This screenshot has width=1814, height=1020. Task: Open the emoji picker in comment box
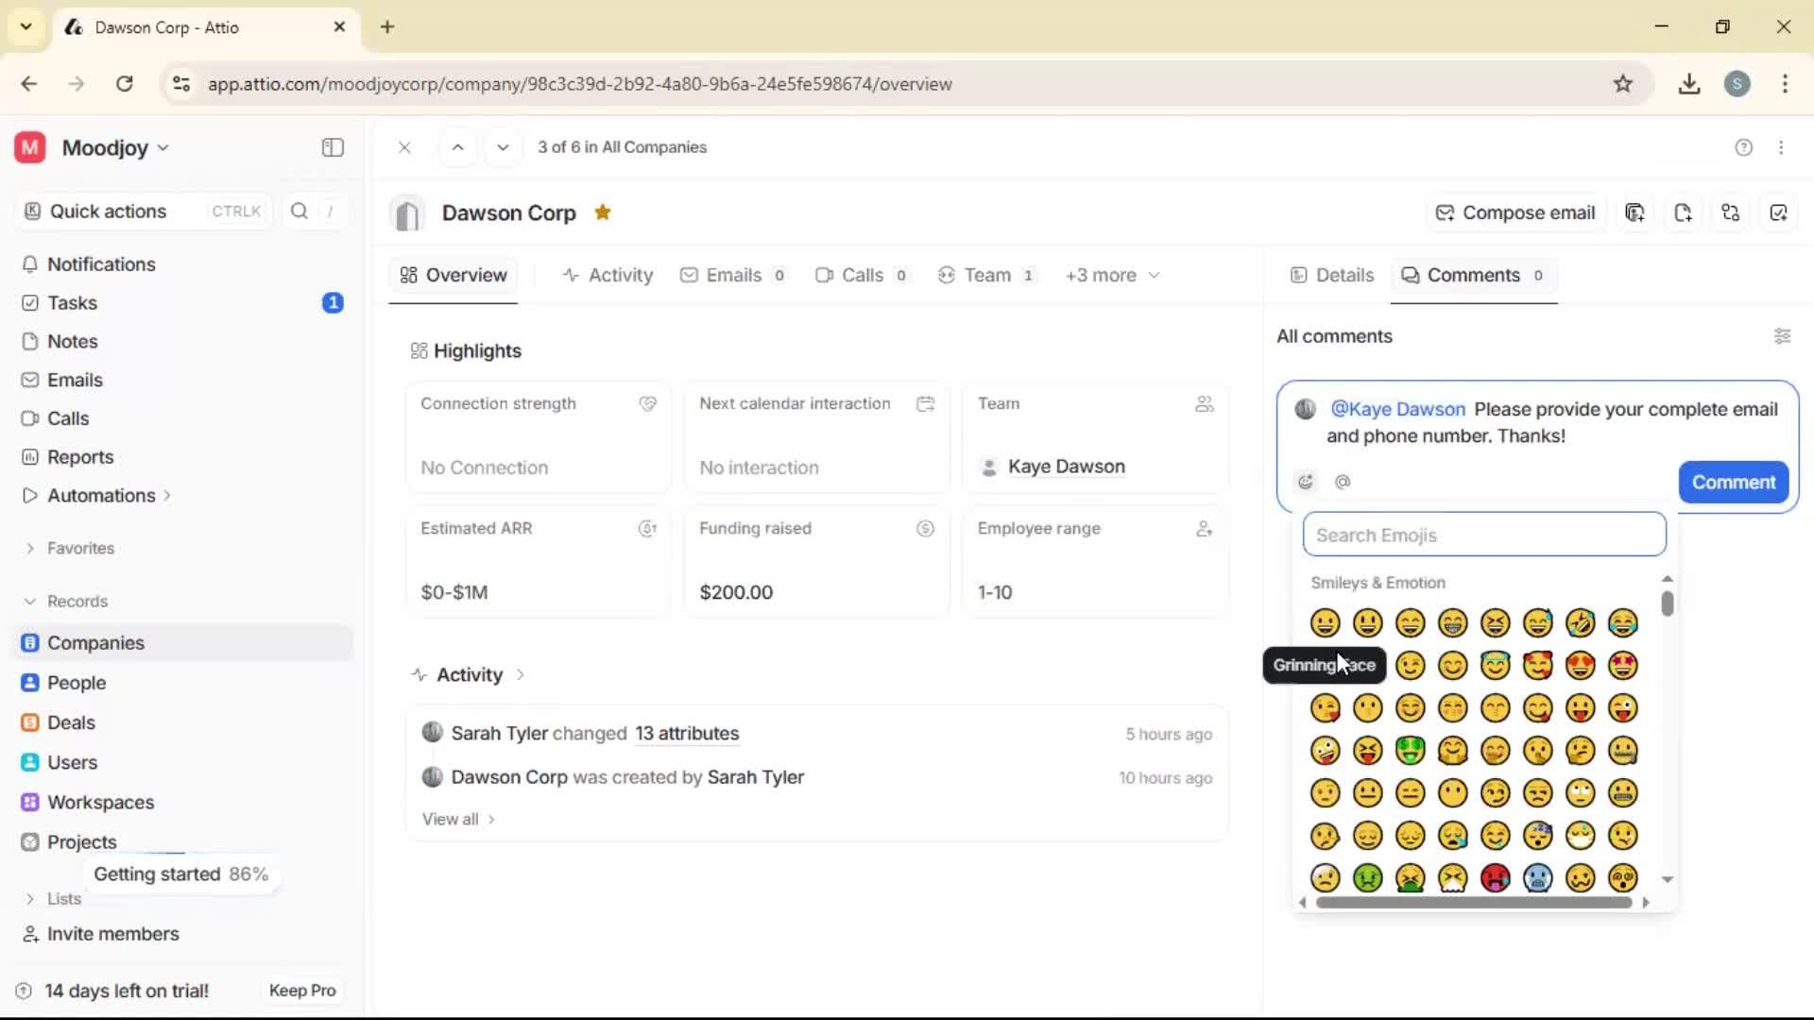(x=1307, y=482)
